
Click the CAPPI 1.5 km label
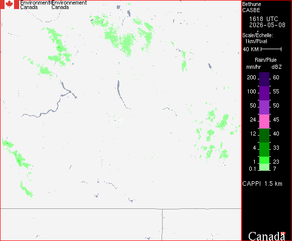point(262,184)
